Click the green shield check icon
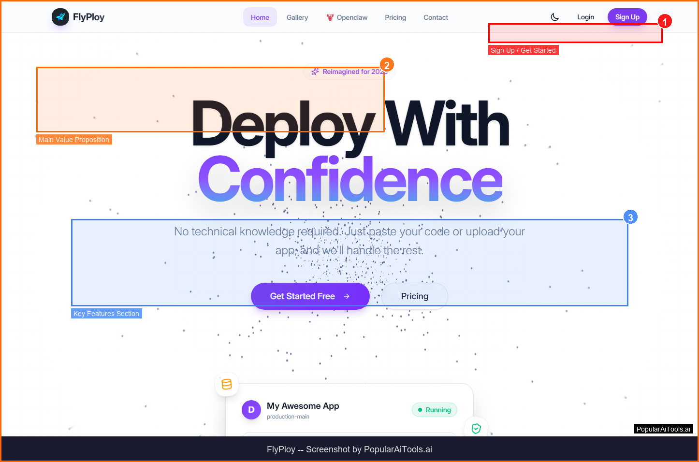Viewport: 699px width, 462px height. click(476, 428)
